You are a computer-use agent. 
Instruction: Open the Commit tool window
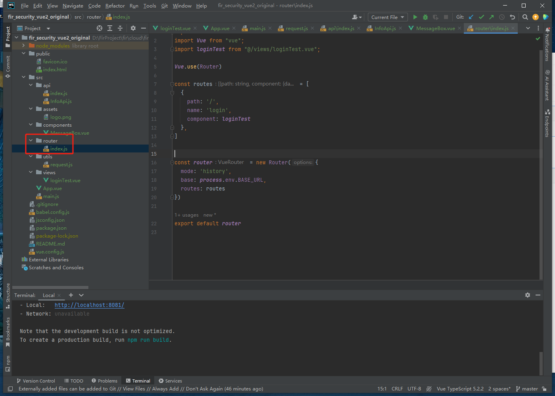[8, 67]
